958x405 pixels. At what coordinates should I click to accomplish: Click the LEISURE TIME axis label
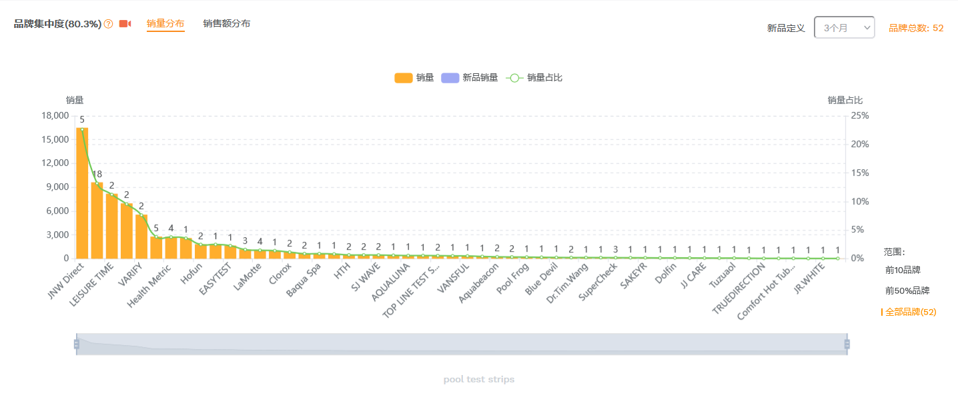tap(92, 285)
